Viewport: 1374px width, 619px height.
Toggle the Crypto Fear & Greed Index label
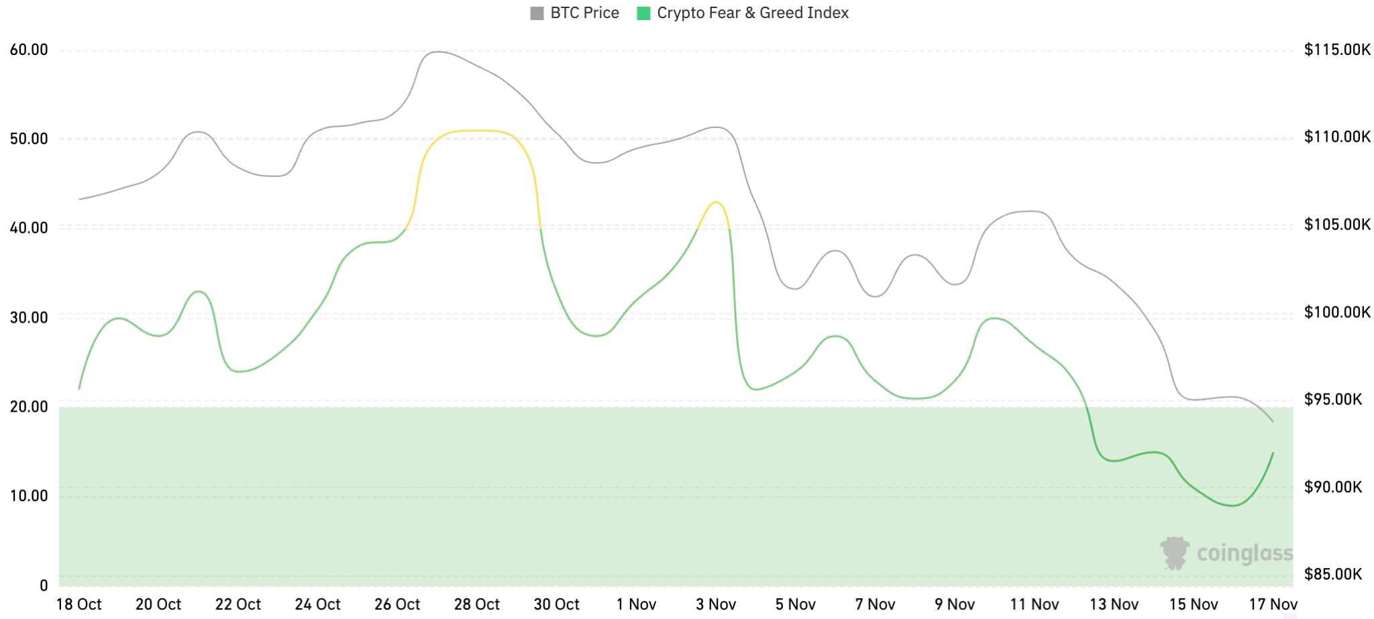[x=753, y=13]
